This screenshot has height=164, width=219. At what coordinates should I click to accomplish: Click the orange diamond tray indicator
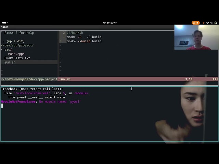pyautogui.click(x=204, y=23)
